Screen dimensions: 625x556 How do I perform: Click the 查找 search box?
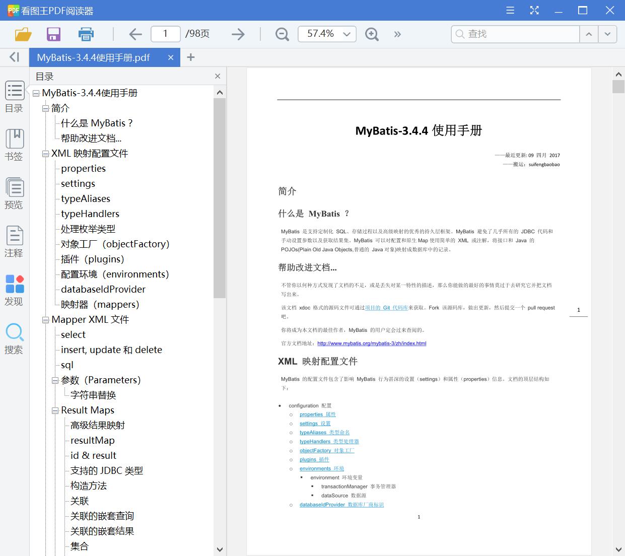point(515,34)
